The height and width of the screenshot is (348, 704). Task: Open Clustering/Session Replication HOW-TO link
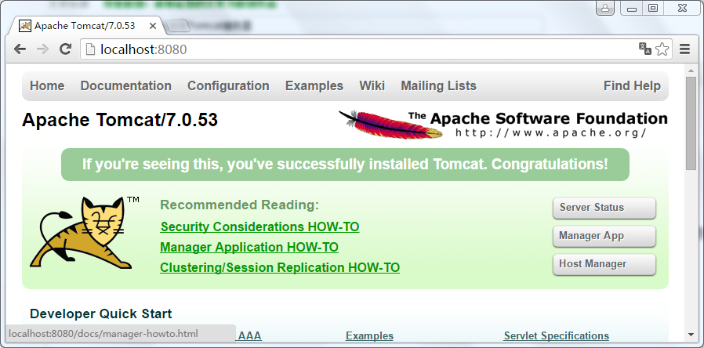pyautogui.click(x=280, y=267)
